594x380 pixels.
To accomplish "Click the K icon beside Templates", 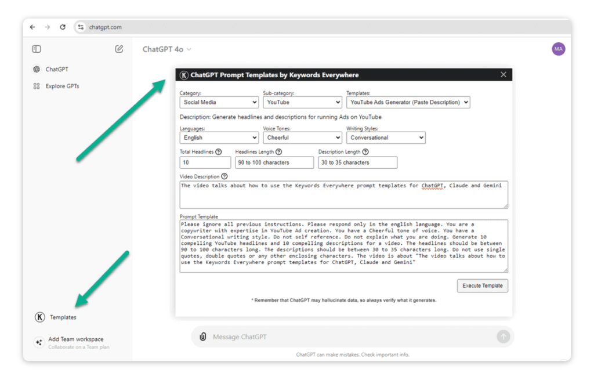I will pyautogui.click(x=40, y=317).
